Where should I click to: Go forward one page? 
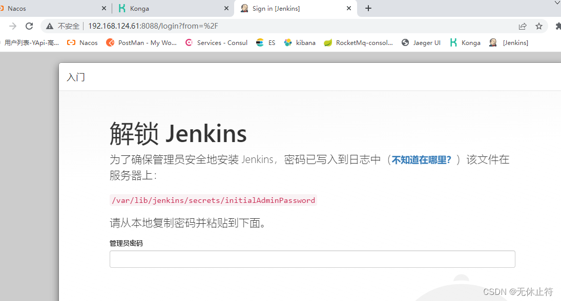(12, 26)
